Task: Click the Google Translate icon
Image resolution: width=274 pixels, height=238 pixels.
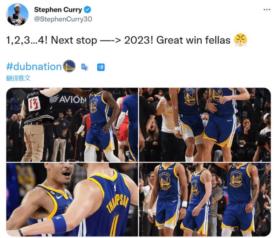Action: (85, 67)
